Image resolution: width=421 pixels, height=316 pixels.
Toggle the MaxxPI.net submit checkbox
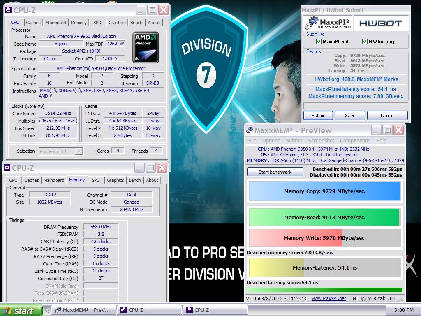click(x=319, y=42)
